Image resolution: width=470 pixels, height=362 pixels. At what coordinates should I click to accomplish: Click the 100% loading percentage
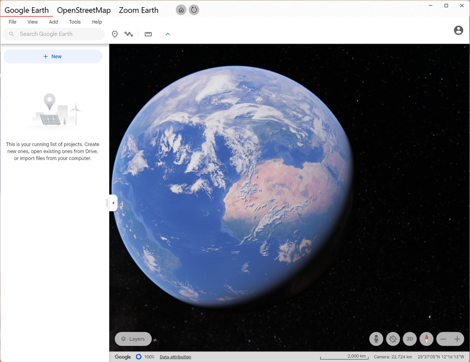(149, 357)
